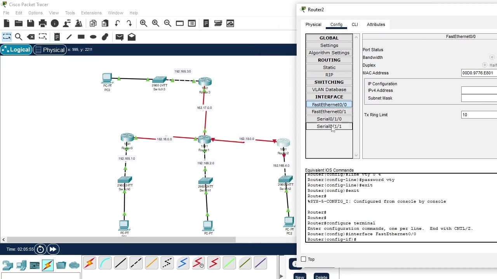Screen dimensions: 497x279
Task: Pick the automatic connection lightning cable
Action: 89,263
